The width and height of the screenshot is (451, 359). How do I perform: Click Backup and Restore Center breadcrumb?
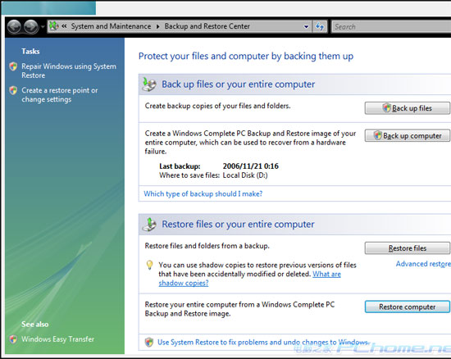click(207, 26)
